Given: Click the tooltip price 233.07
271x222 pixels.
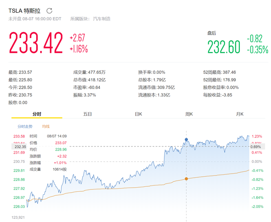Looking at the screenshot, I should [61, 143].
